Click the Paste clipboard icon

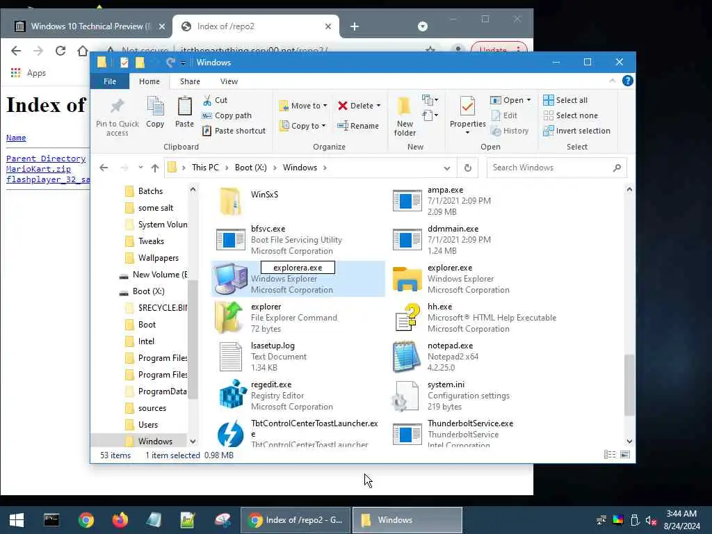(184, 106)
